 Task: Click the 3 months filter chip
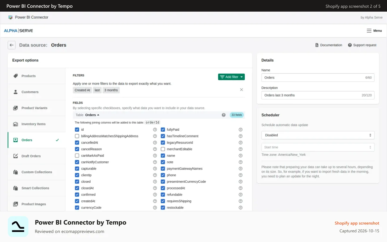click(111, 90)
